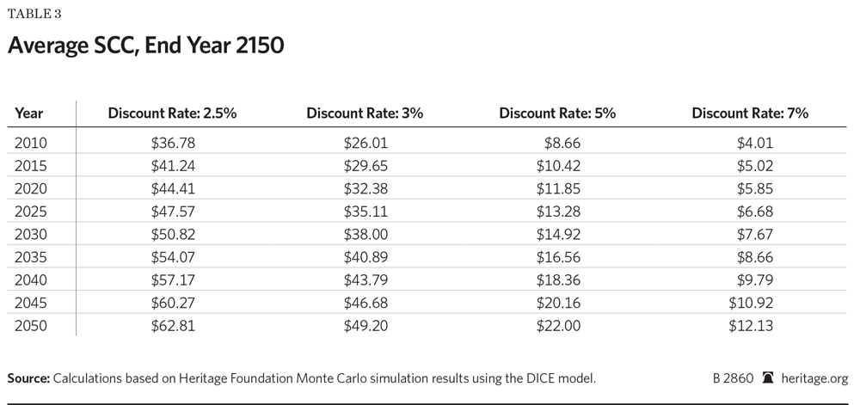The width and height of the screenshot is (860, 405).
Task: Open the heritage.org link
Action: pyautogui.click(x=814, y=377)
